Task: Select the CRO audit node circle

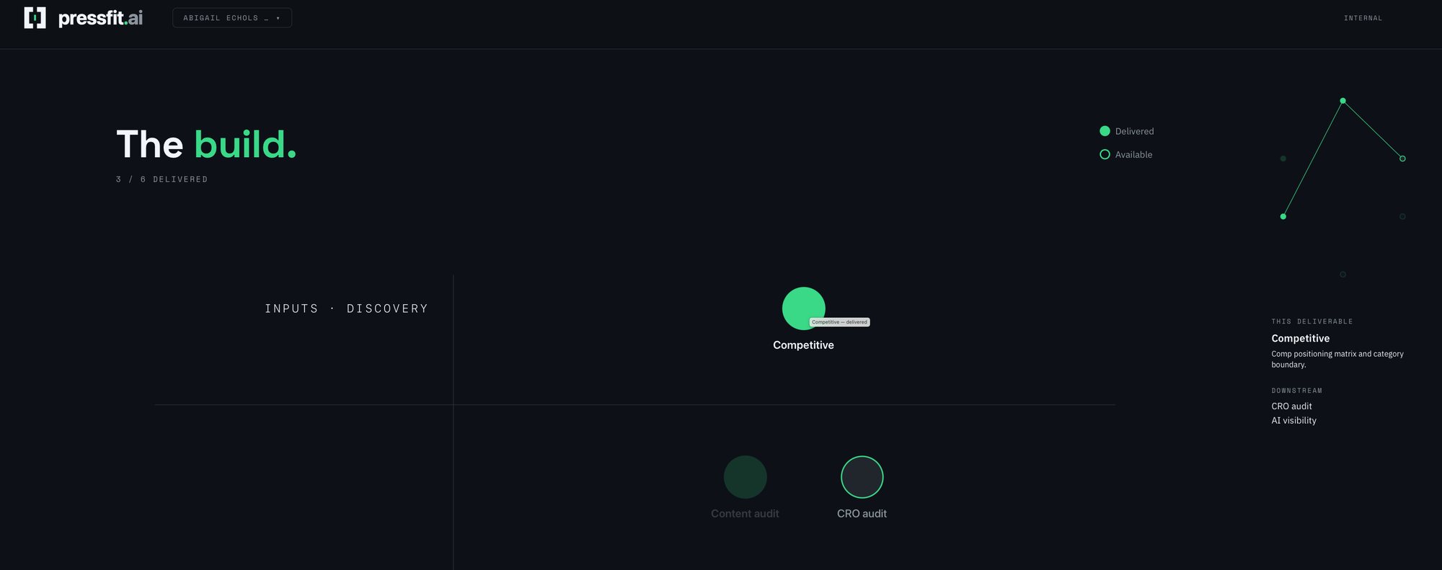Action: click(862, 477)
